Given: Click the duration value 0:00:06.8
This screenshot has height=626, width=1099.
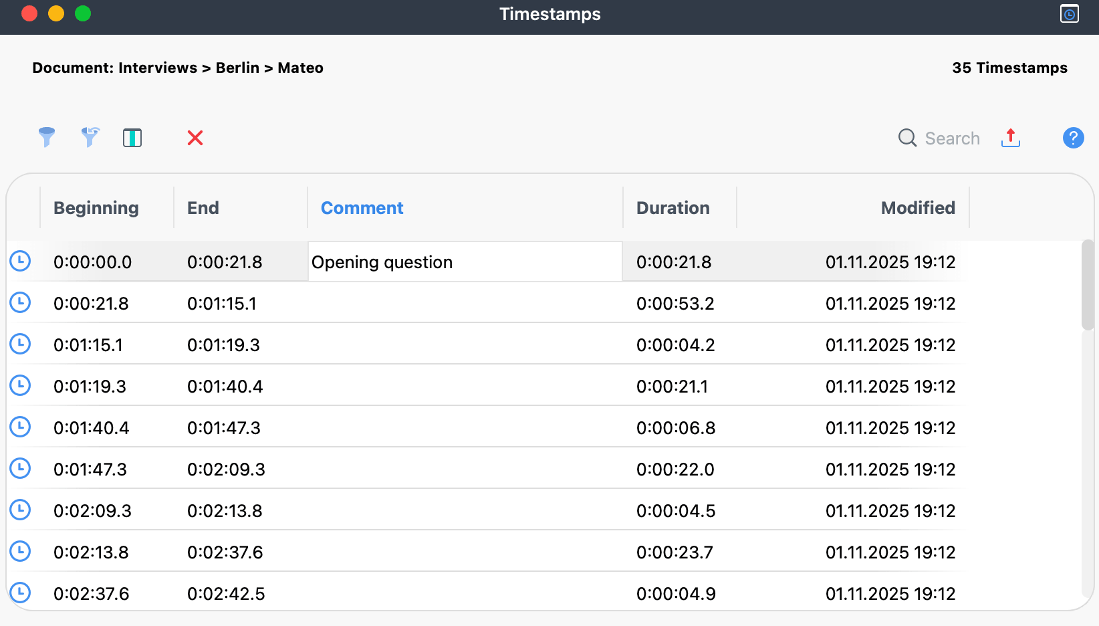Looking at the screenshot, I should tap(676, 428).
